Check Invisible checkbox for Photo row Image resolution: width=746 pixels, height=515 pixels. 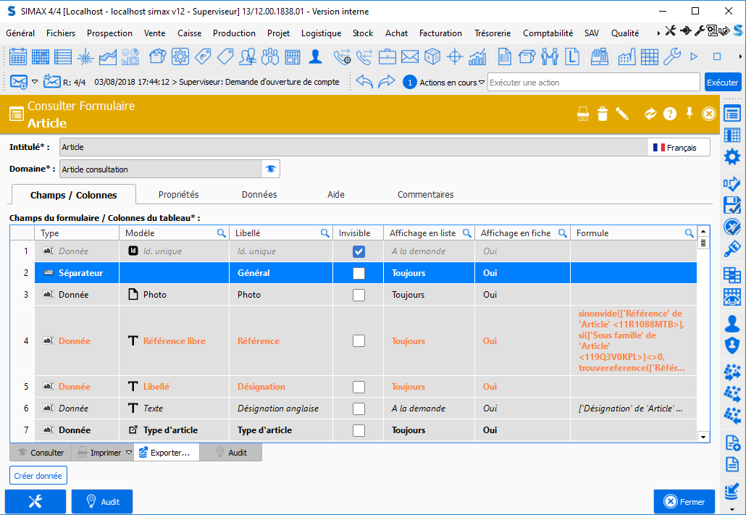[359, 295]
